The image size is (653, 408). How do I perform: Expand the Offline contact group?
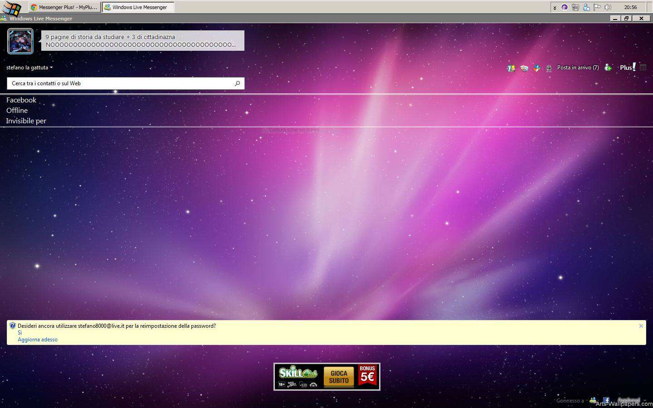tap(17, 111)
